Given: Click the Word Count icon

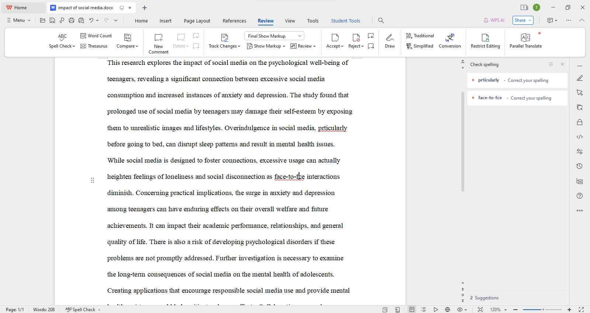Looking at the screenshot, I should [x=83, y=36].
